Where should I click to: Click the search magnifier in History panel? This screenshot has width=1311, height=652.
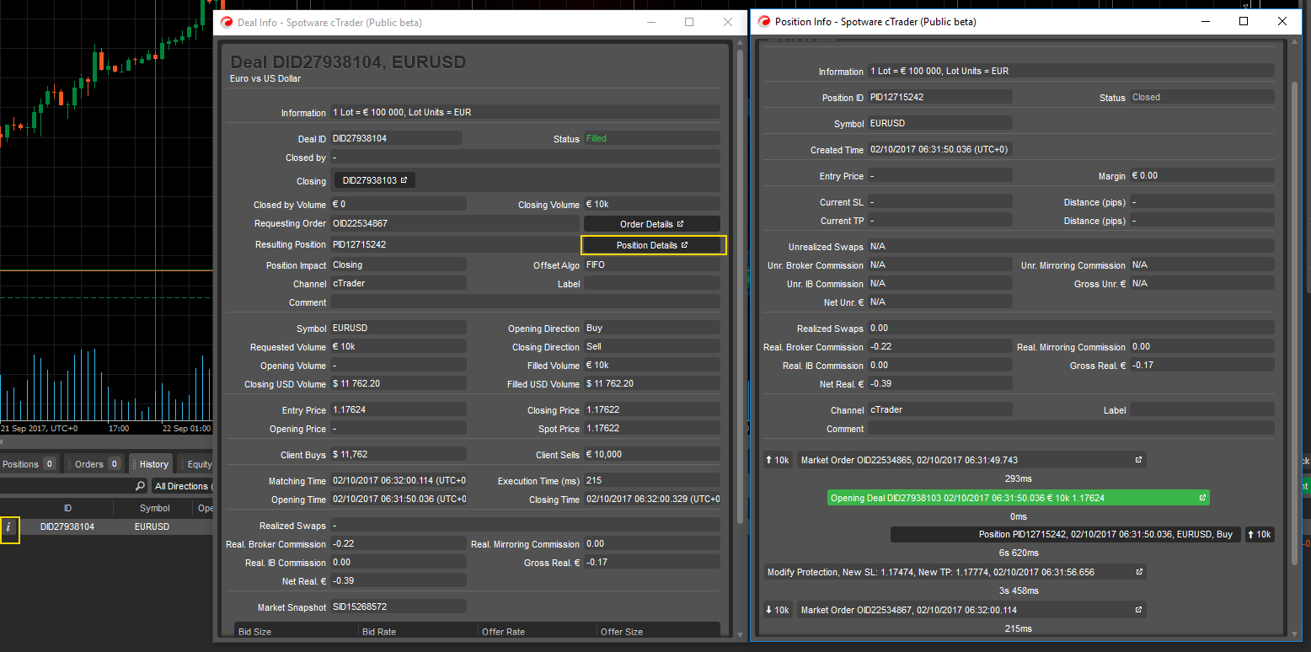point(140,486)
